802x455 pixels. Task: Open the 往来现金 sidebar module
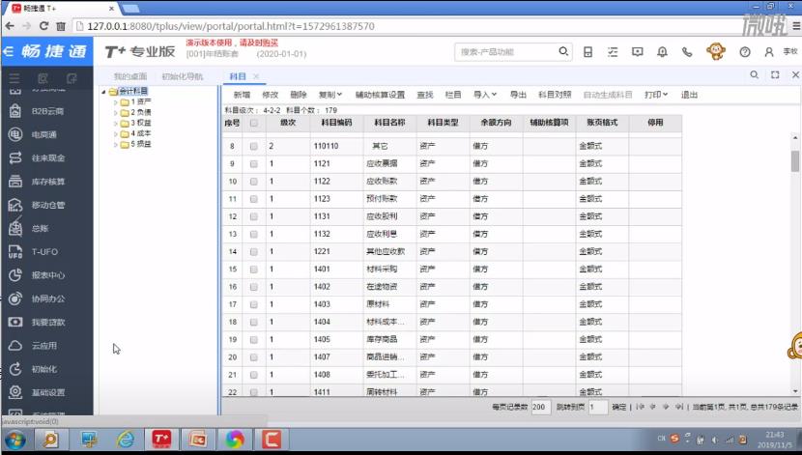46,158
